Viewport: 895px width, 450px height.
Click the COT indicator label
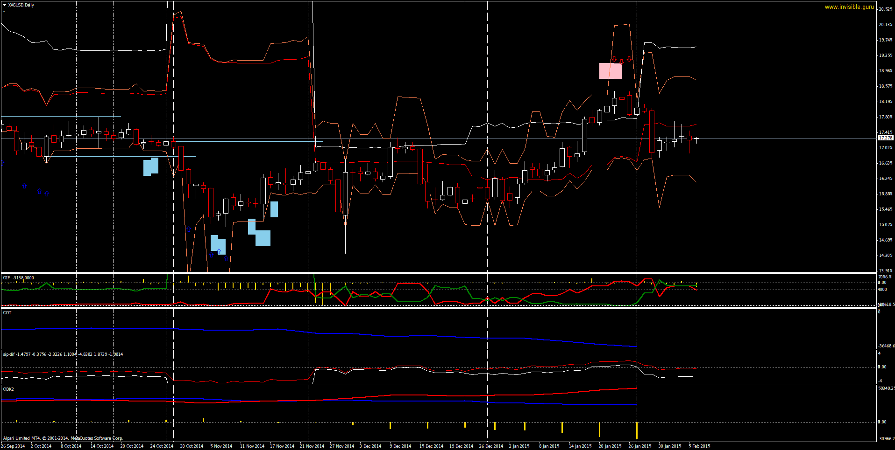coord(7,313)
